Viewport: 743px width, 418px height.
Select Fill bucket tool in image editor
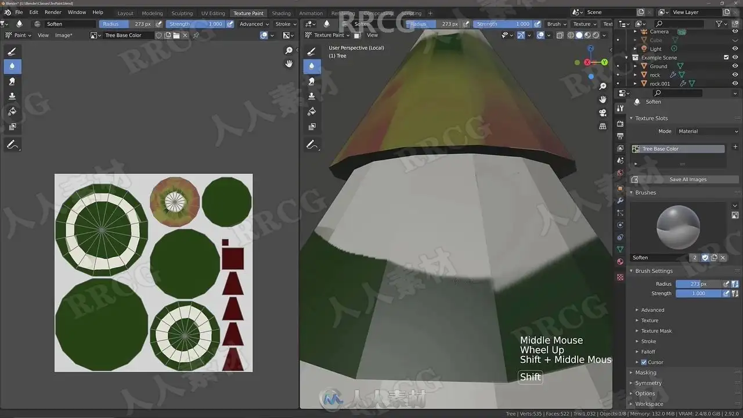[12, 111]
